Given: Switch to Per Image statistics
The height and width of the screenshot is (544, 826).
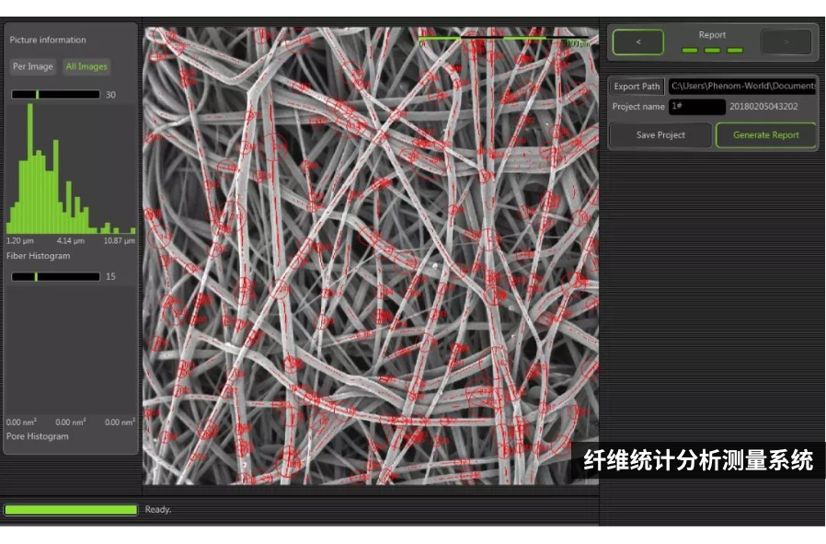Looking at the screenshot, I should coord(32,66).
